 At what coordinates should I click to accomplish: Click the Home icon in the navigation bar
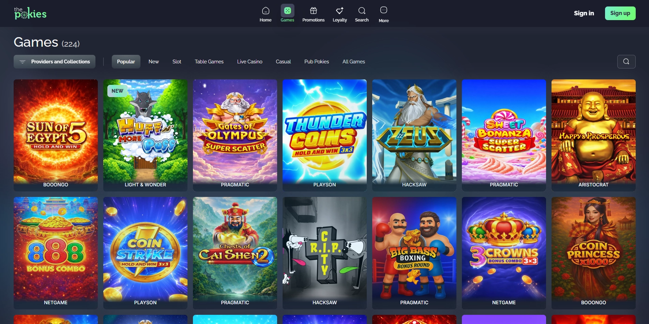(266, 11)
